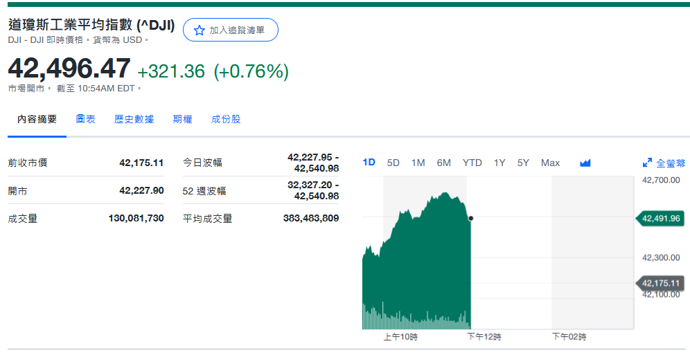Switch chart range to 5D

(393, 163)
